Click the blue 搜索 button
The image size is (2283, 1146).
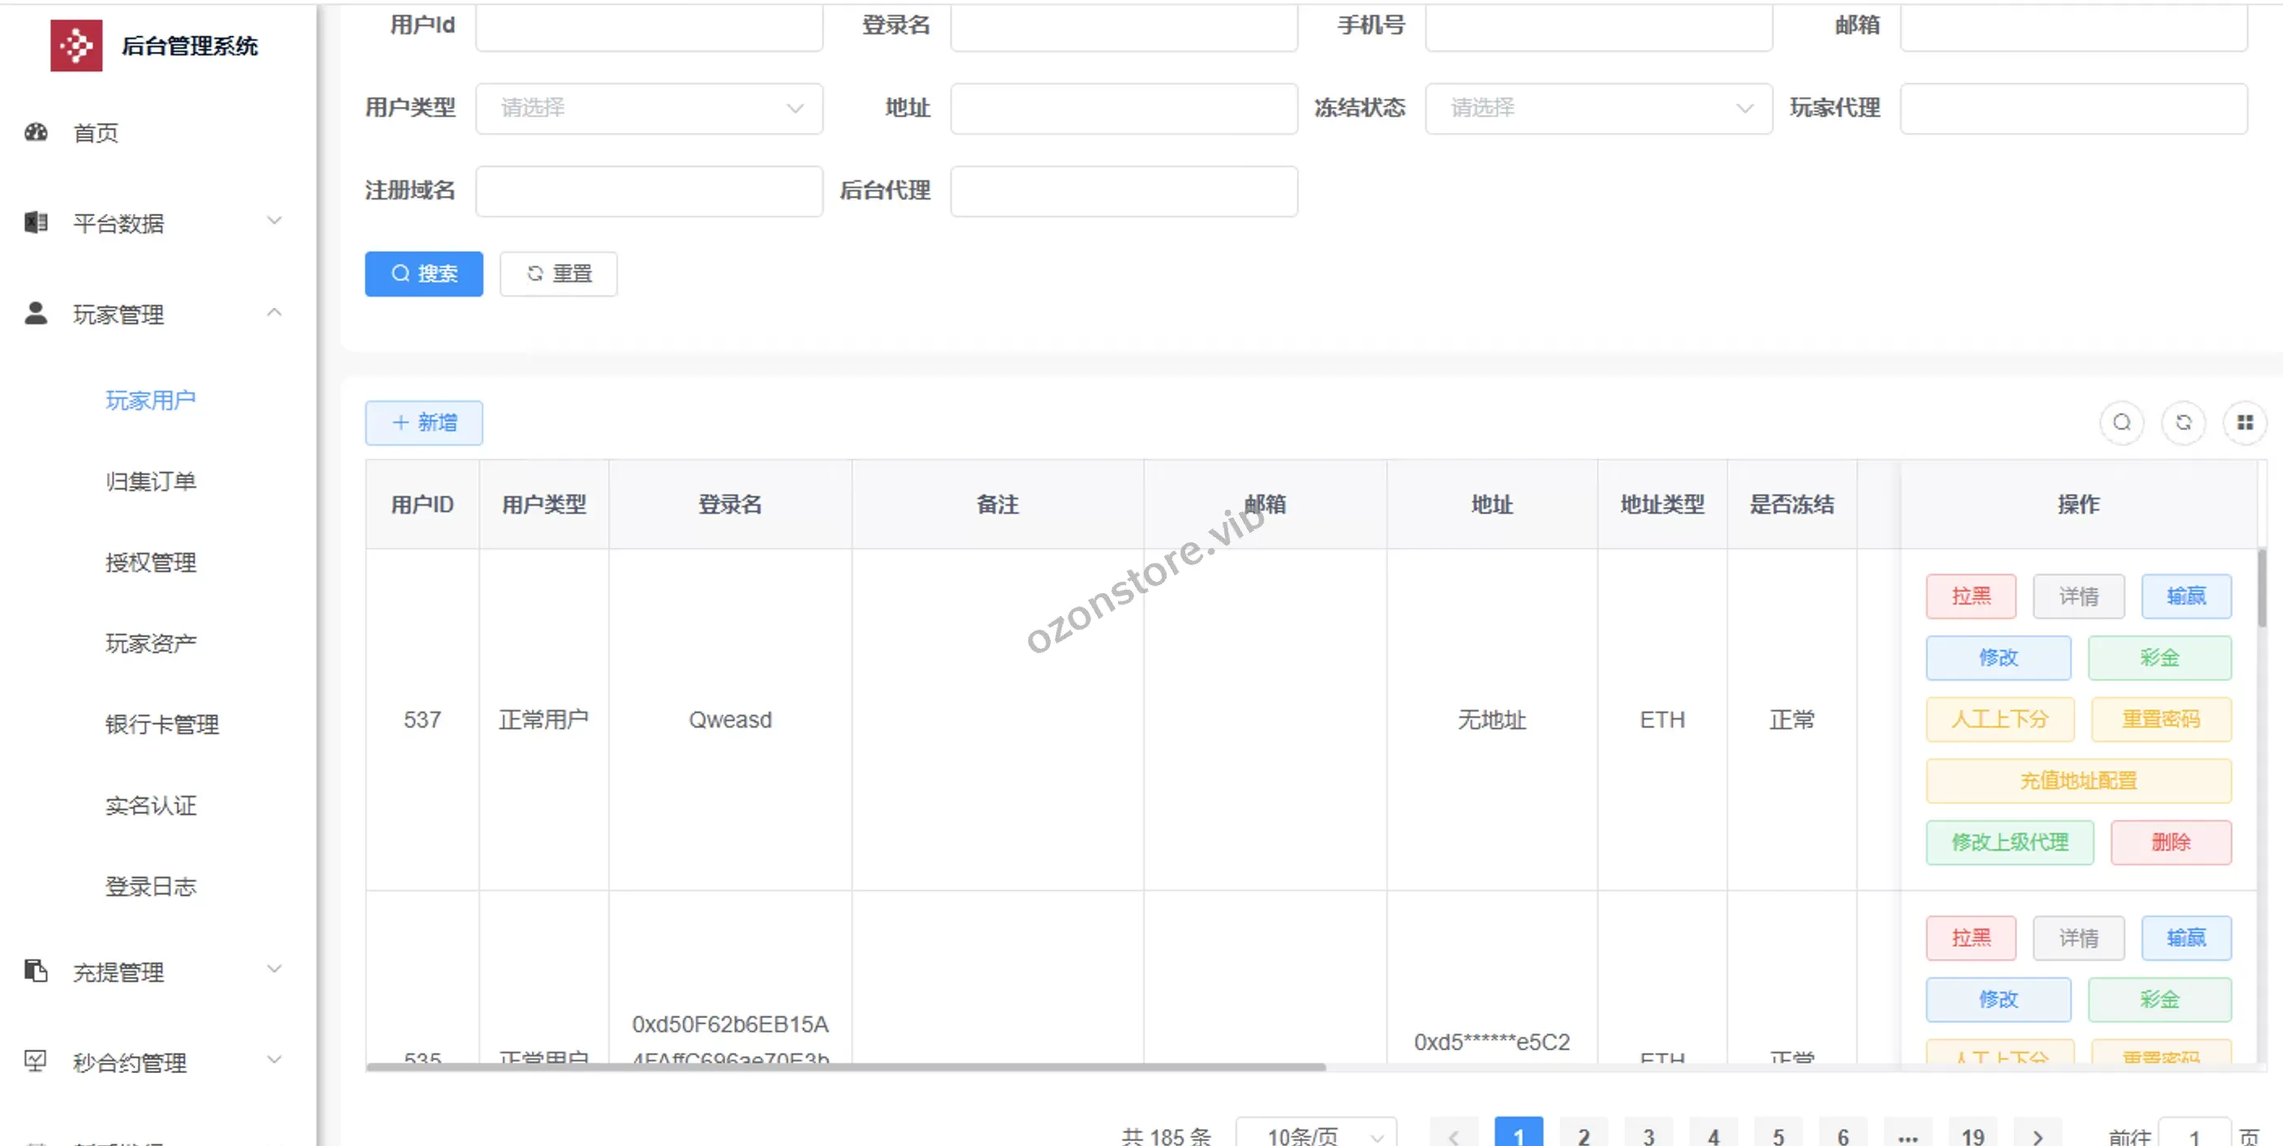(424, 274)
